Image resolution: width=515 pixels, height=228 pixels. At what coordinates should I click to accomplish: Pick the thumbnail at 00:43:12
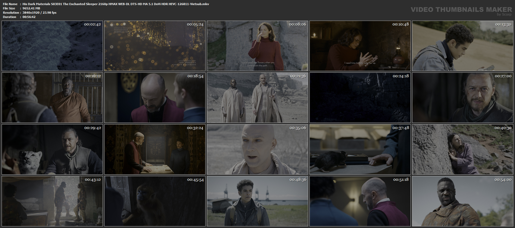(52, 201)
